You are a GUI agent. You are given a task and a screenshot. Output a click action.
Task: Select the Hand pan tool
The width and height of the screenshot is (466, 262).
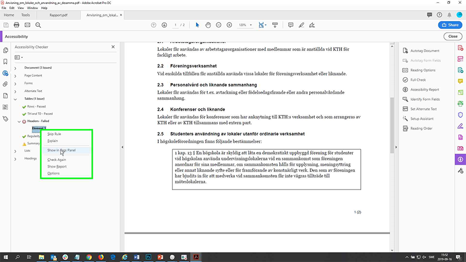pyautogui.click(x=208, y=25)
